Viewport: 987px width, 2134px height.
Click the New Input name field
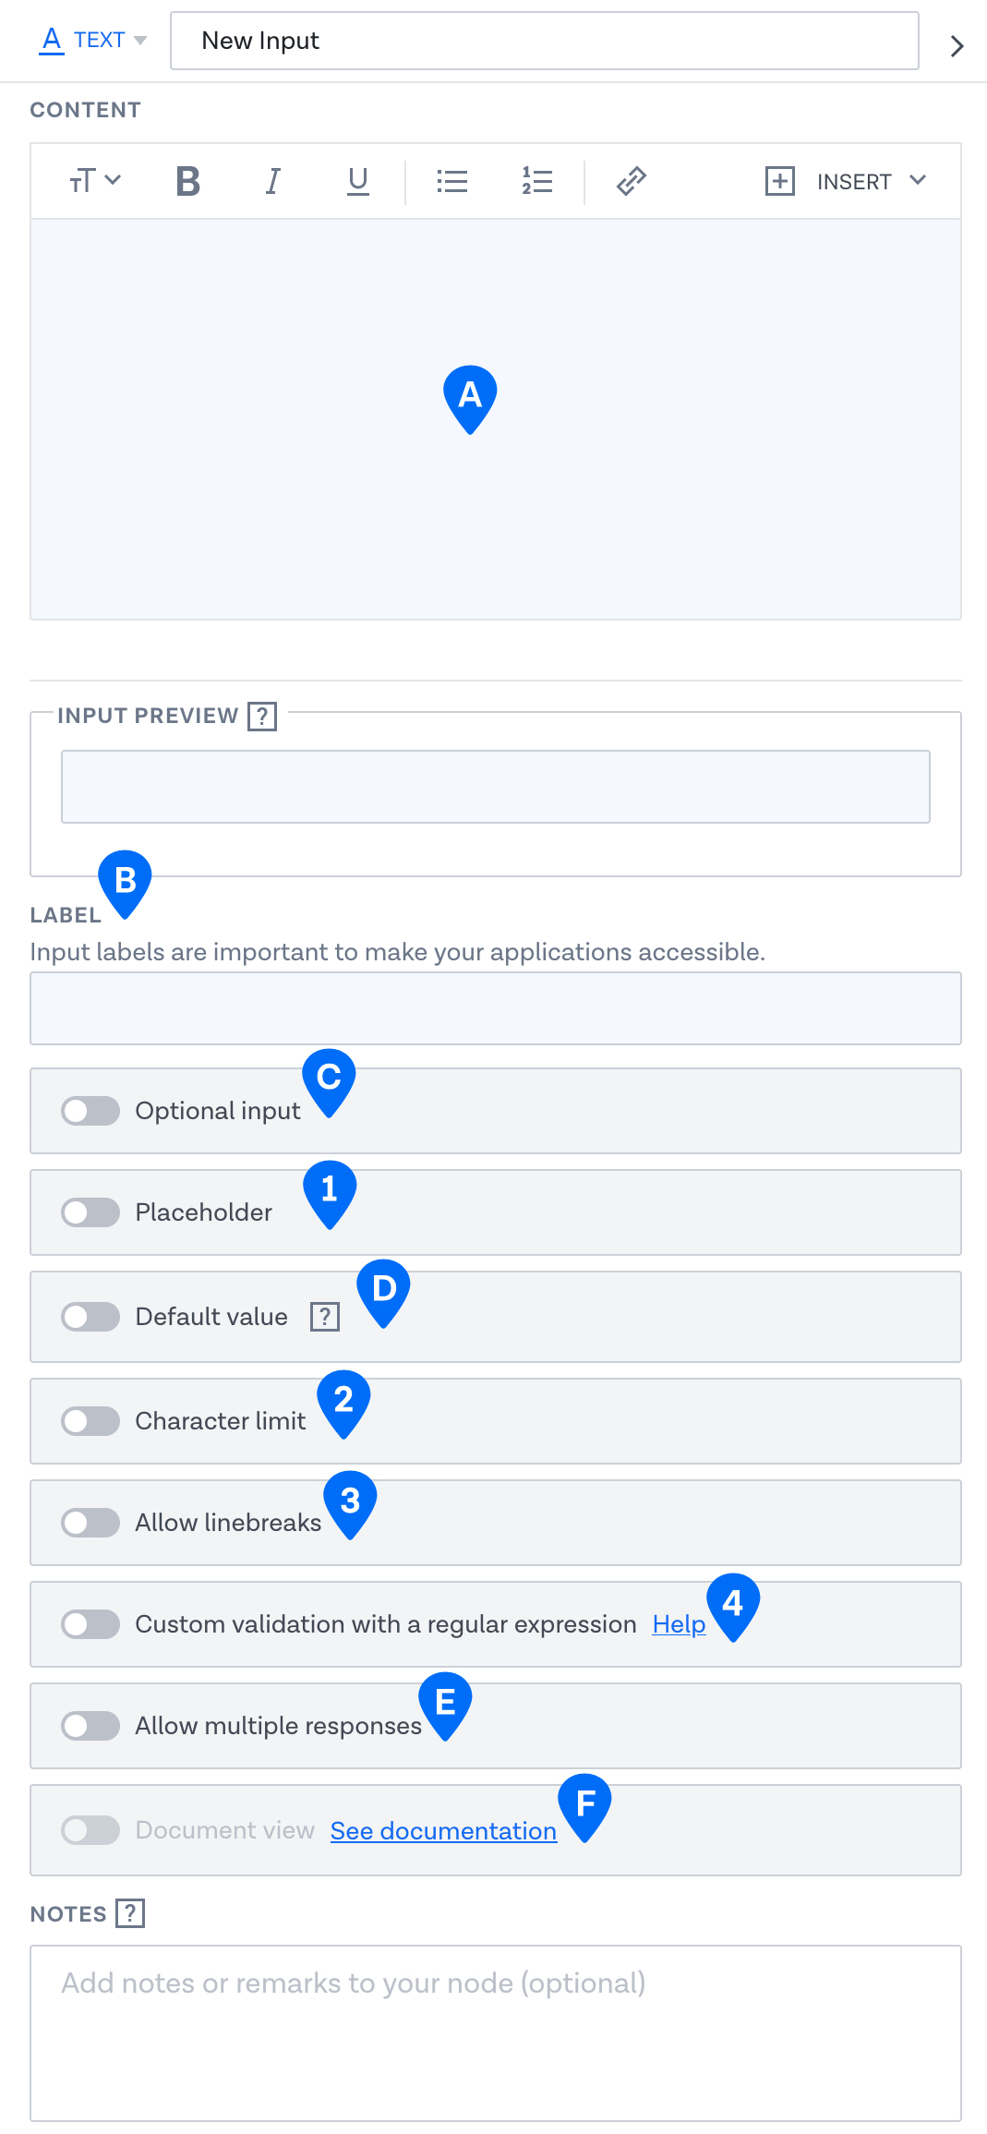(x=543, y=41)
